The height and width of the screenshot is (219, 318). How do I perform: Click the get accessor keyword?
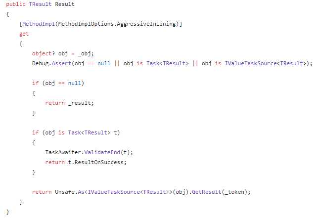click(x=24, y=34)
